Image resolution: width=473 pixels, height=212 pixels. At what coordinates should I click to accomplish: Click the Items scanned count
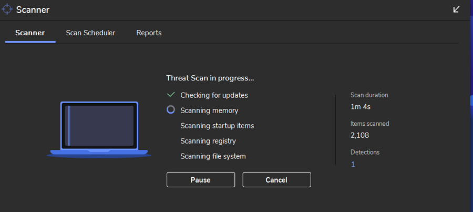click(x=360, y=135)
